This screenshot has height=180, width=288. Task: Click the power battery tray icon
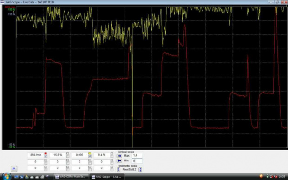click(x=268, y=176)
